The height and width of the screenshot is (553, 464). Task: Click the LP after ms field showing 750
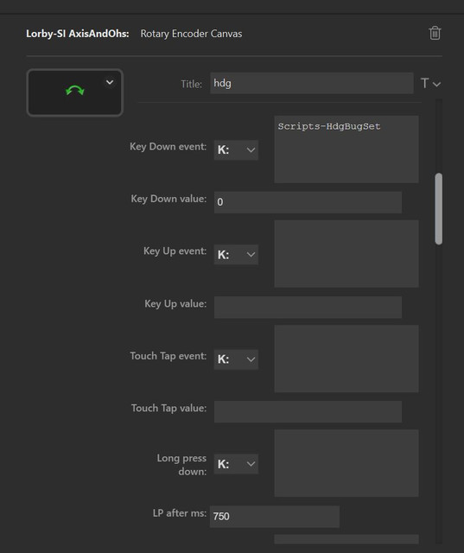click(x=274, y=517)
